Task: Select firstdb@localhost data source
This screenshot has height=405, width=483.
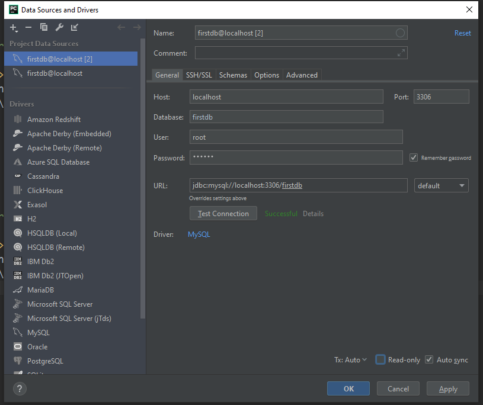Action: pos(71,73)
